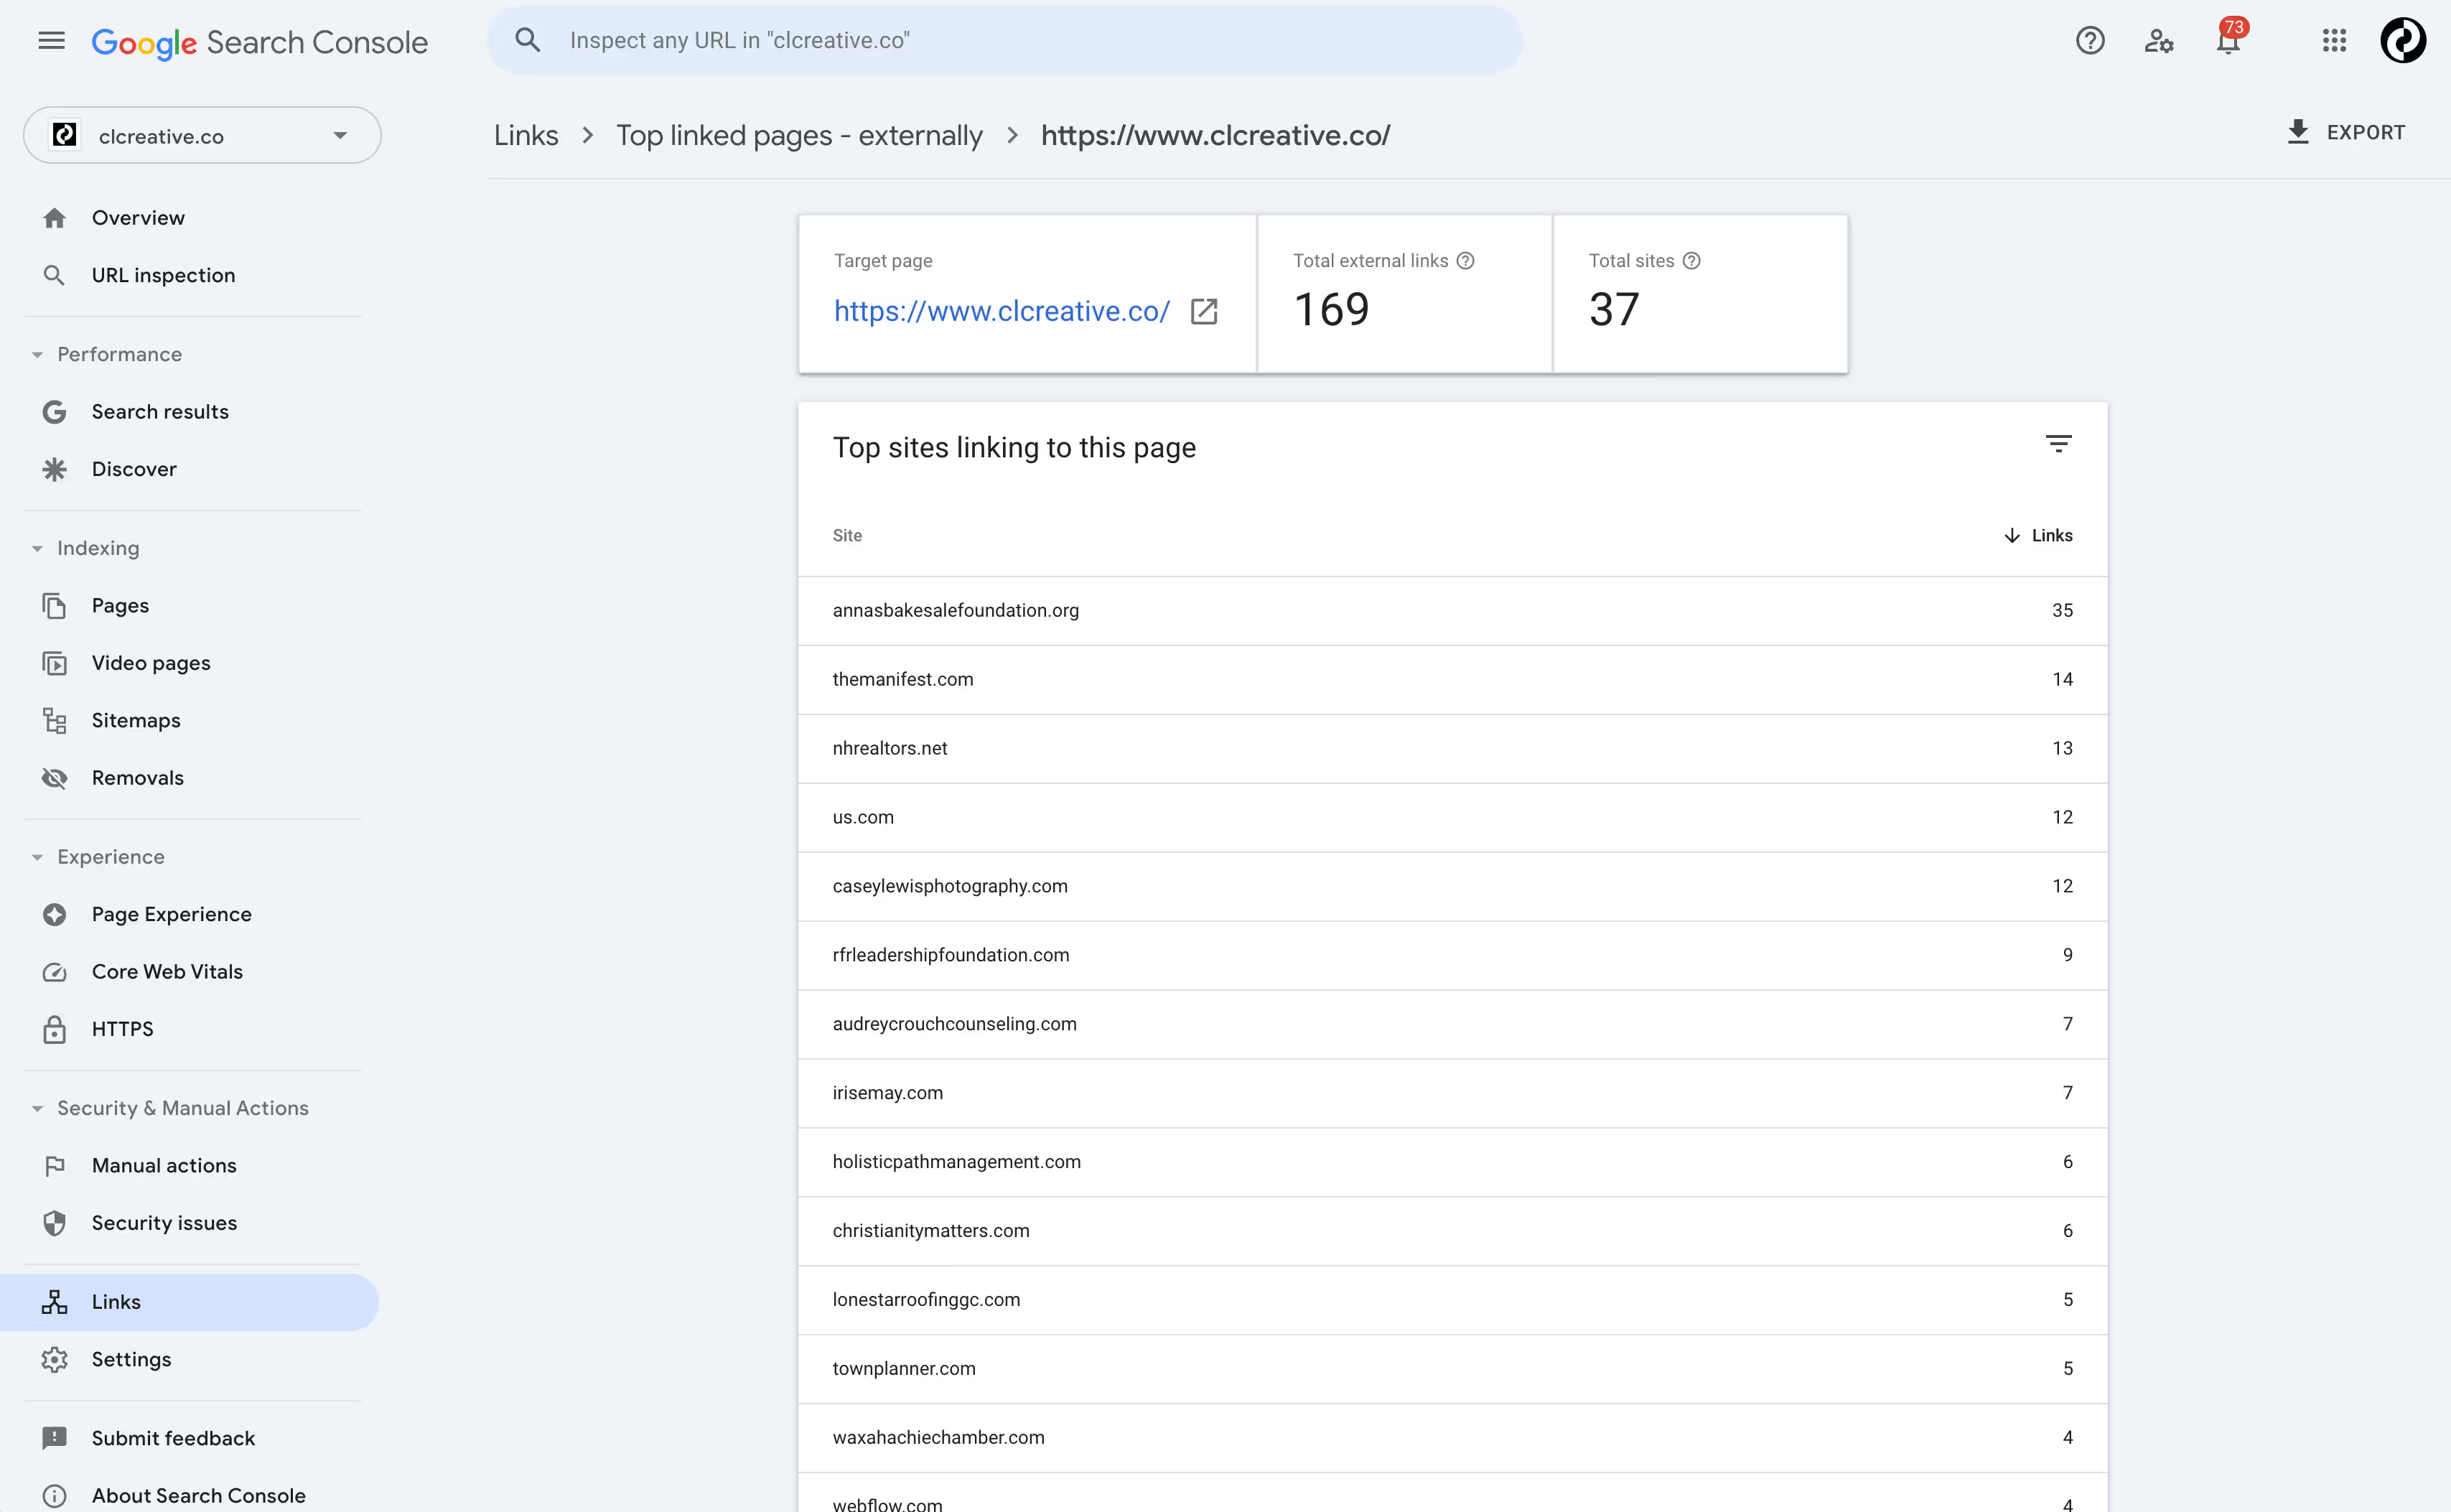Click the Pages documents icon

click(55, 606)
